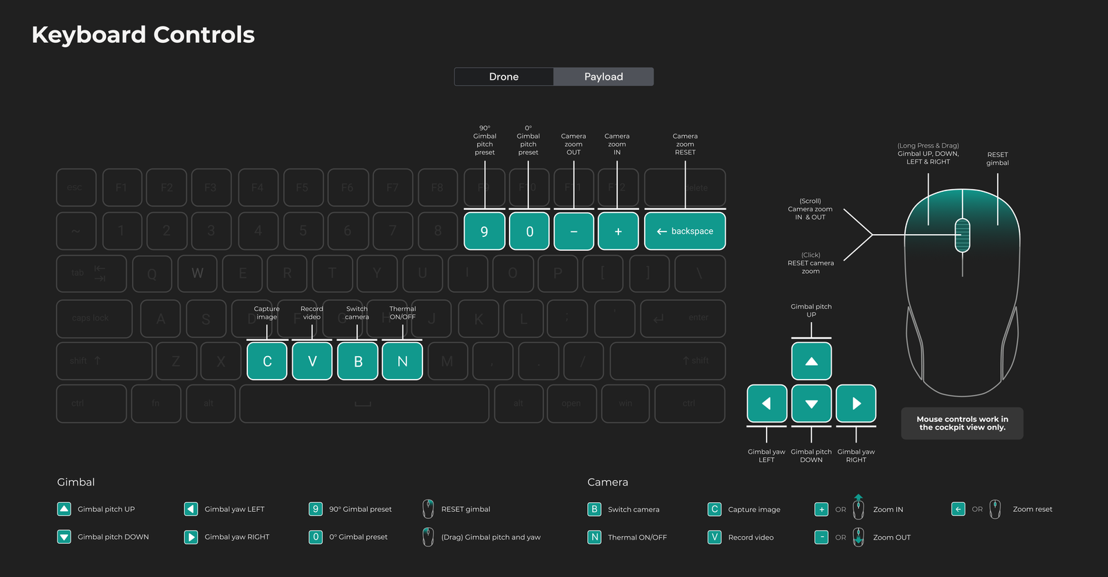Switch to the Drone tab
Image resolution: width=1108 pixels, height=577 pixels.
pyautogui.click(x=504, y=77)
